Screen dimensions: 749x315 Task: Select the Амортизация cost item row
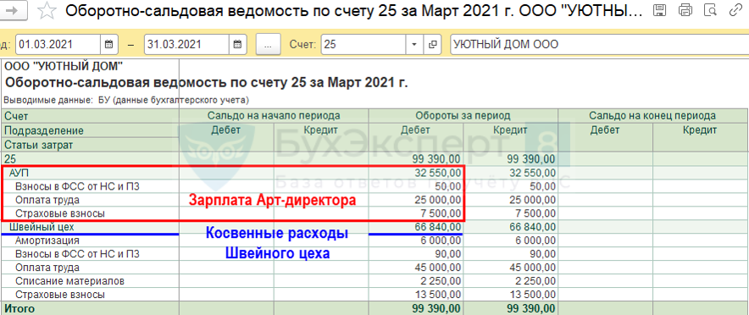pos(374,240)
